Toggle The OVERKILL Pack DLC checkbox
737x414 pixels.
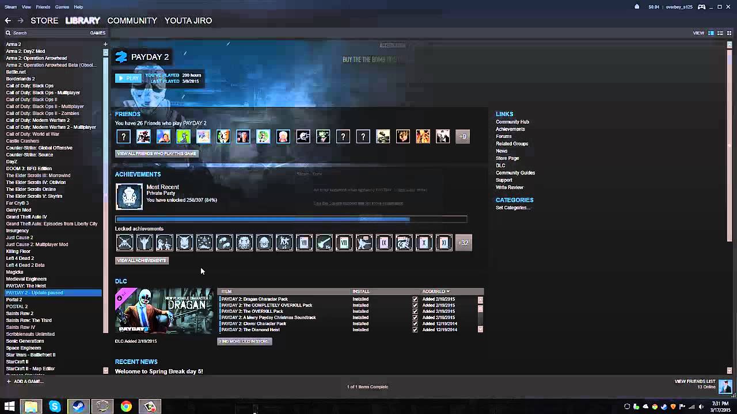pyautogui.click(x=415, y=312)
